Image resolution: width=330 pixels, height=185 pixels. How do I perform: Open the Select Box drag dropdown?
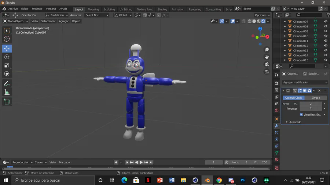click(97, 15)
